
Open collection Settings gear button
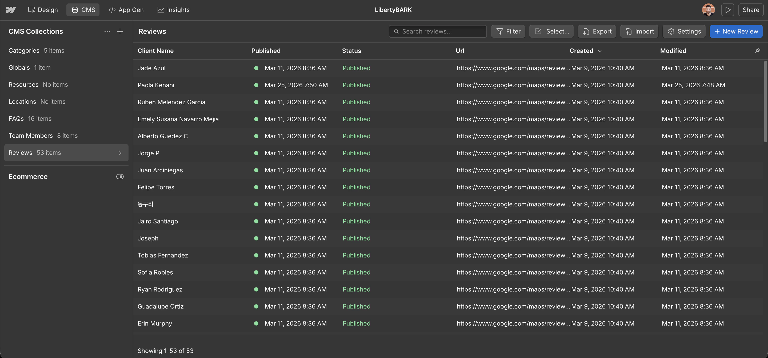click(684, 31)
